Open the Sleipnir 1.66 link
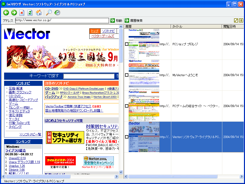 point(17,170)
